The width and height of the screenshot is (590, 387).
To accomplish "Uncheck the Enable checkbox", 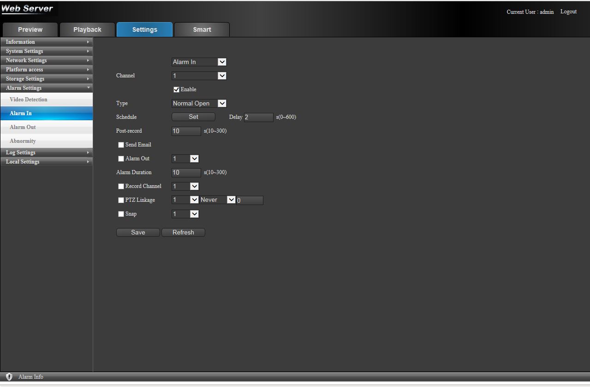I will (176, 89).
